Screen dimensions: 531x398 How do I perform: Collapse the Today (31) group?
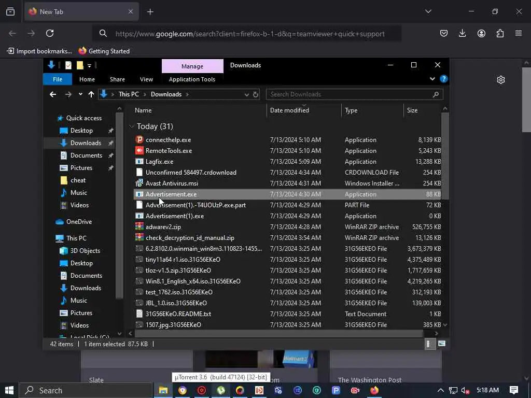[131, 126]
